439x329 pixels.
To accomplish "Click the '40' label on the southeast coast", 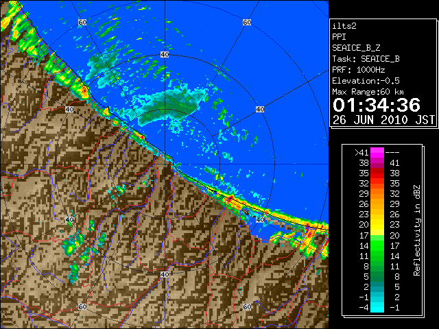I will [260, 219].
